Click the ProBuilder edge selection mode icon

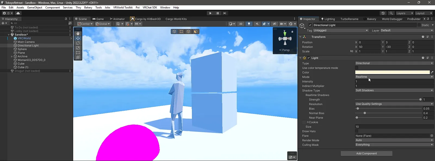188,31
